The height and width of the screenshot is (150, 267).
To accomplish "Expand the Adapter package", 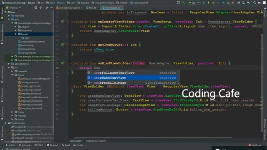I will click(15, 27).
